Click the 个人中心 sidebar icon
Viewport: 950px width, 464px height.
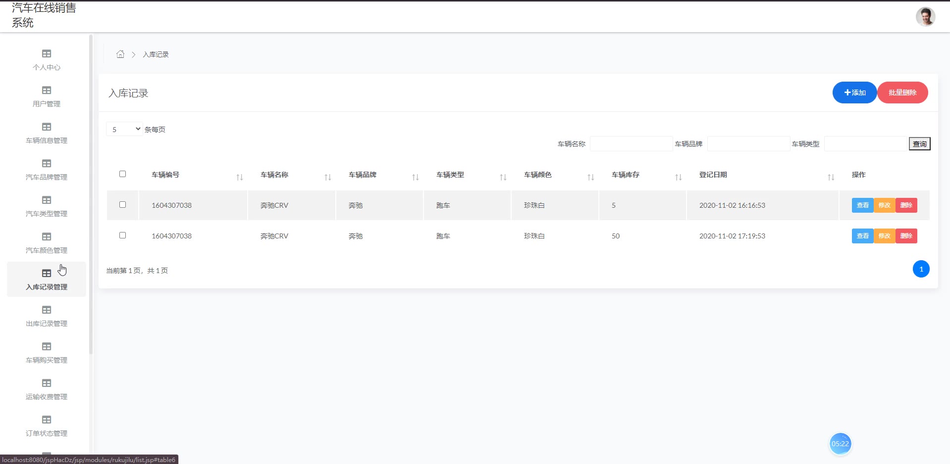point(47,53)
